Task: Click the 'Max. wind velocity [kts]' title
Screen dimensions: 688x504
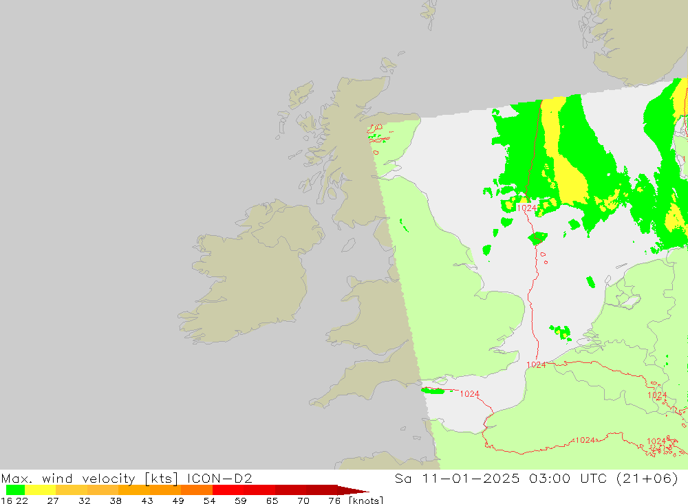Action: pos(90,478)
